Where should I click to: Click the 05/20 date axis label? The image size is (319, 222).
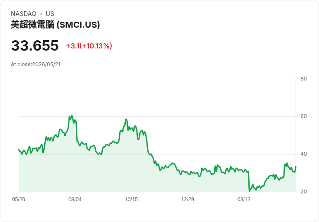click(x=19, y=199)
